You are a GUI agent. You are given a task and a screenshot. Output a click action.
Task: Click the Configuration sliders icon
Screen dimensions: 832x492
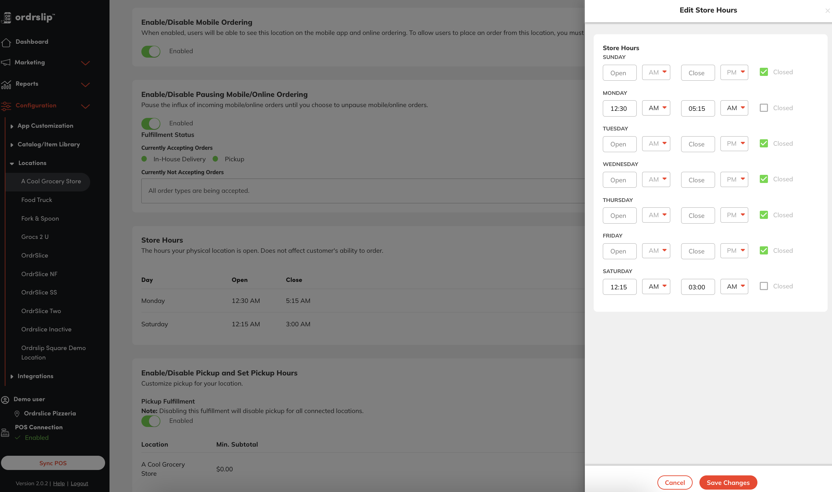click(6, 106)
